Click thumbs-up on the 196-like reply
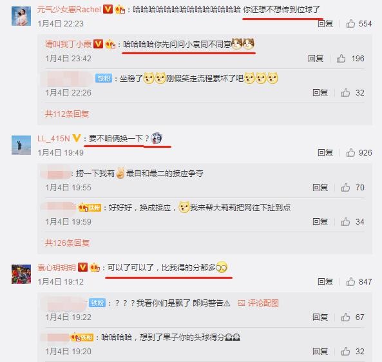This screenshot has height=362, width=382. [341, 59]
